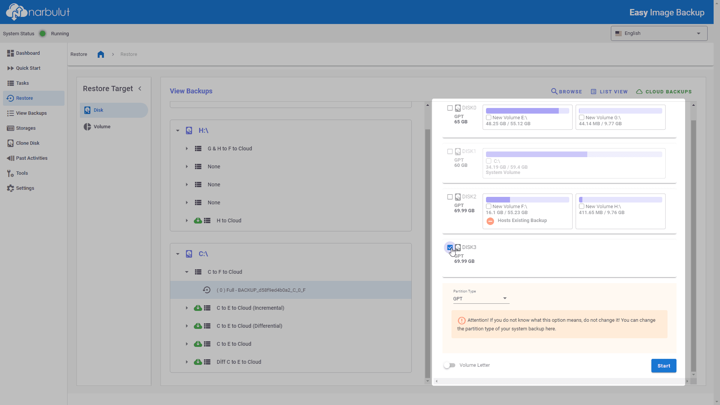Click the Clone Disk icon
Viewport: 720px width, 405px height.
click(10, 143)
